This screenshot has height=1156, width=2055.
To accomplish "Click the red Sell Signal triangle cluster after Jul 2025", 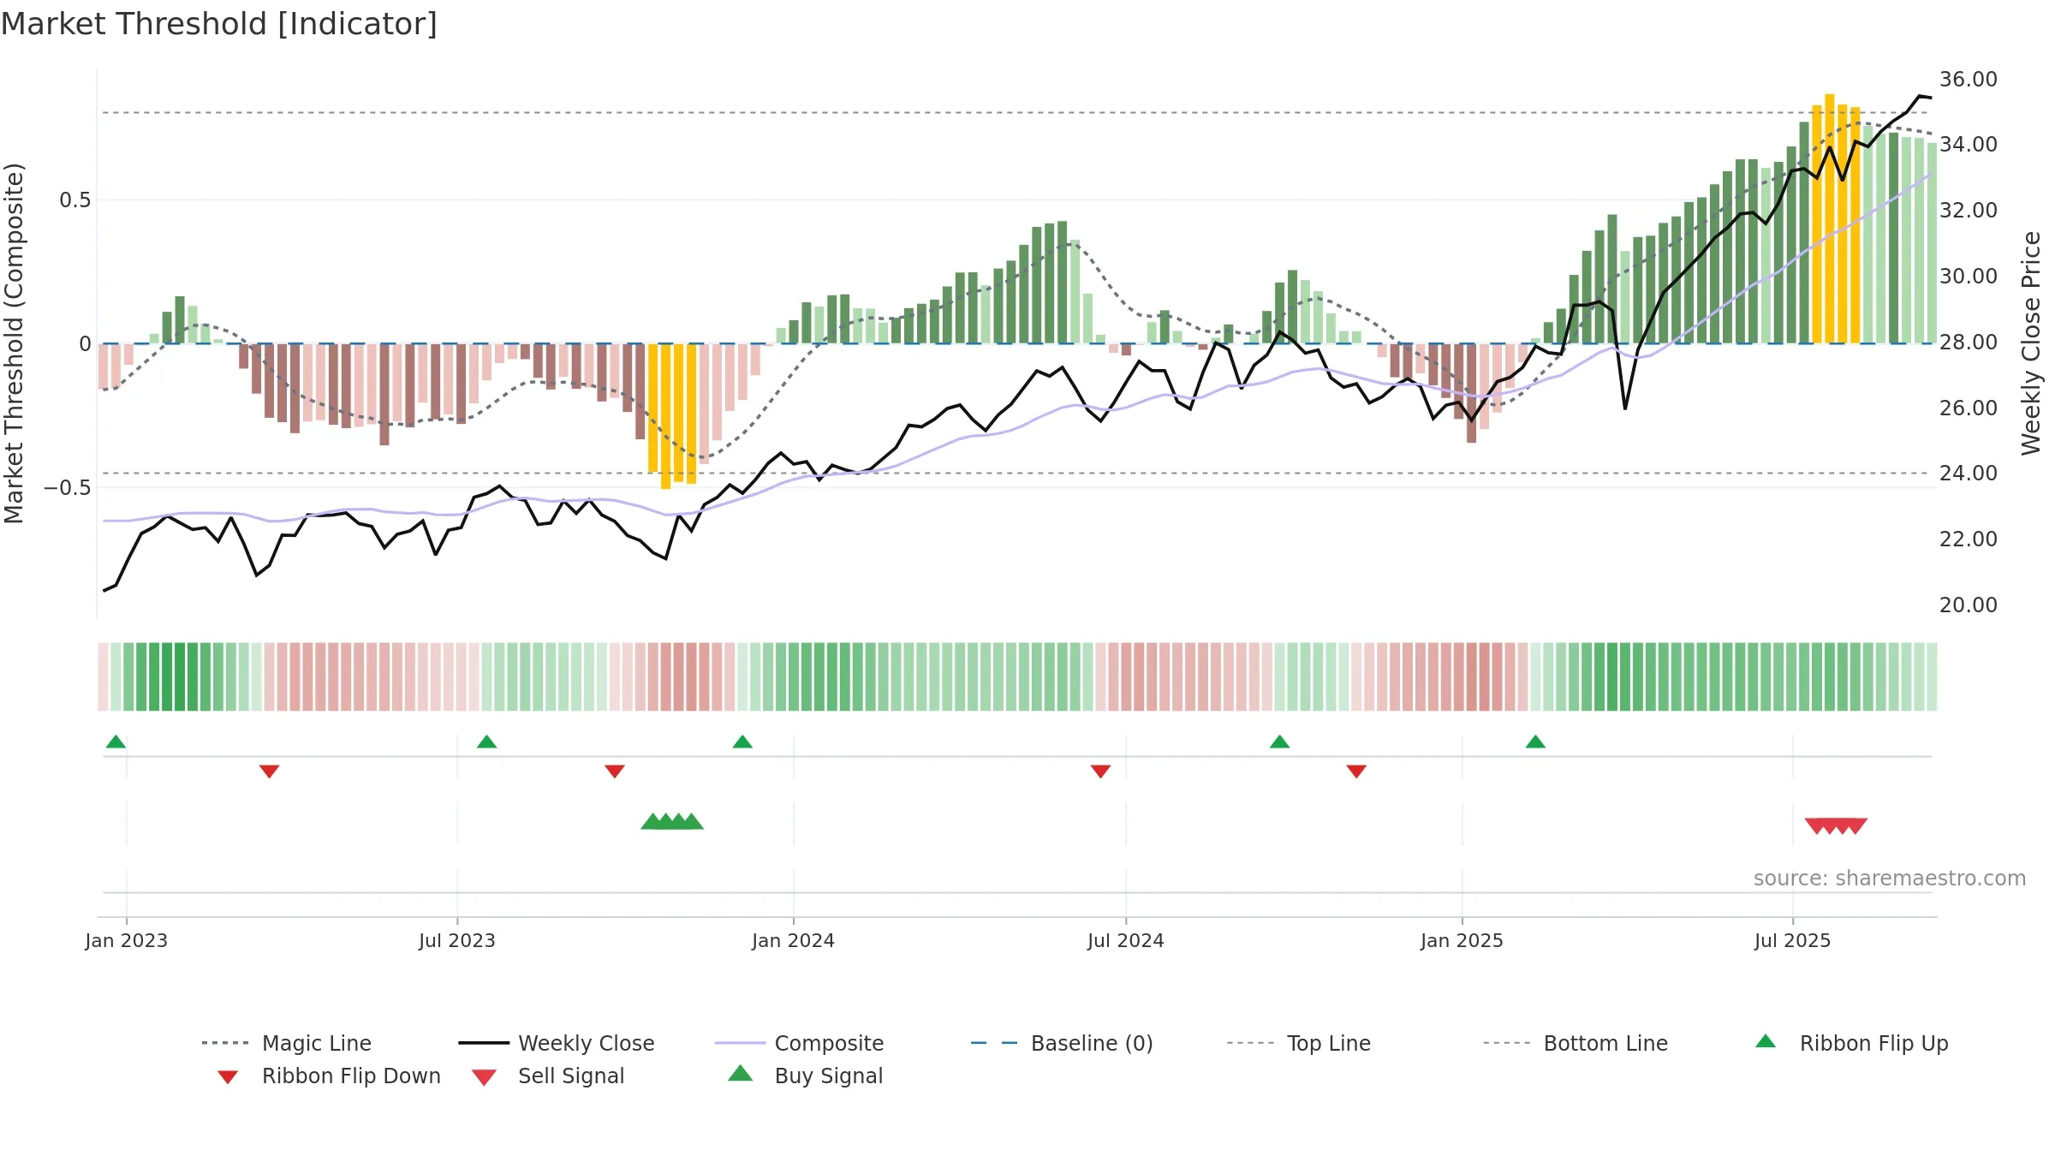I will click(1836, 825).
